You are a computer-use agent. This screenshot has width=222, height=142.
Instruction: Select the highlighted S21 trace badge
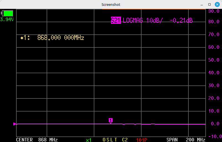point(116,20)
